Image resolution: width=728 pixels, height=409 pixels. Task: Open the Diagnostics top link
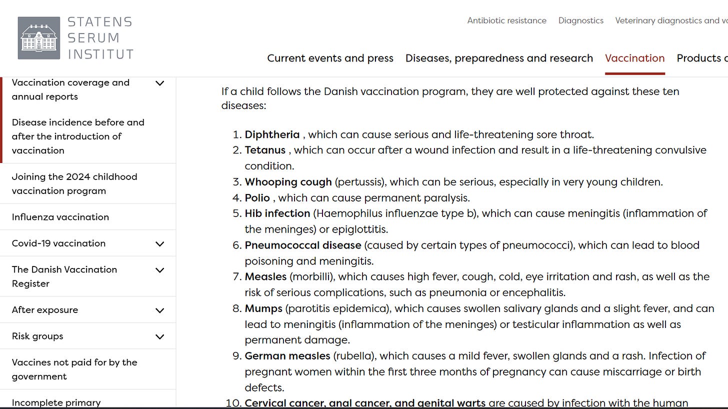580,20
